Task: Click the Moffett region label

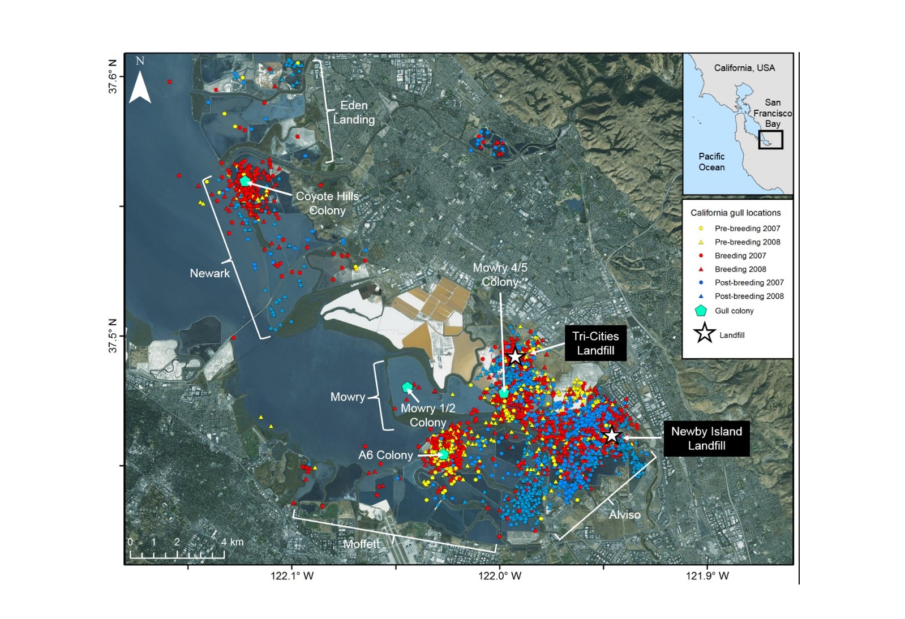Action: click(x=362, y=544)
